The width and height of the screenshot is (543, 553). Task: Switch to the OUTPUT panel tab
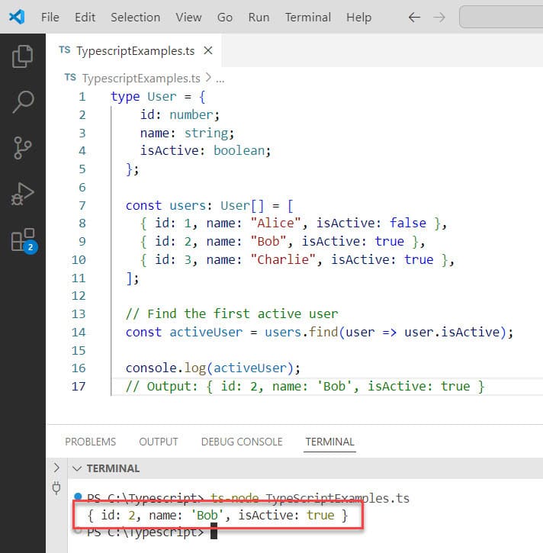coord(159,442)
